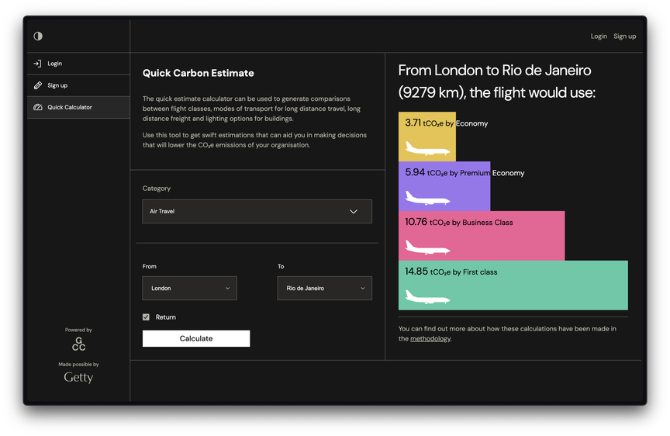This screenshot has width=670, height=436.
Task: Click the 14.85 tCO₂e First class label
Action: 451,272
